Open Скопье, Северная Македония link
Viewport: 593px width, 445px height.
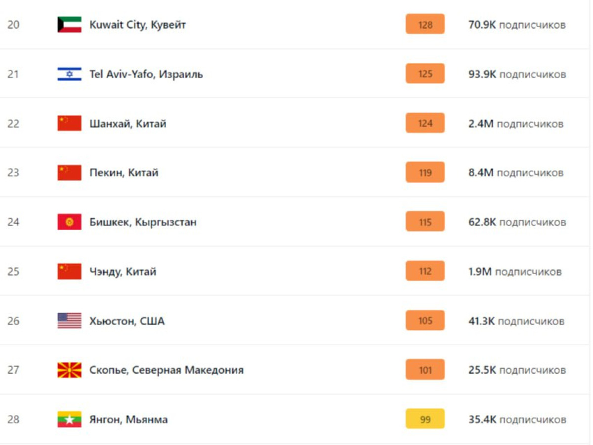point(167,370)
